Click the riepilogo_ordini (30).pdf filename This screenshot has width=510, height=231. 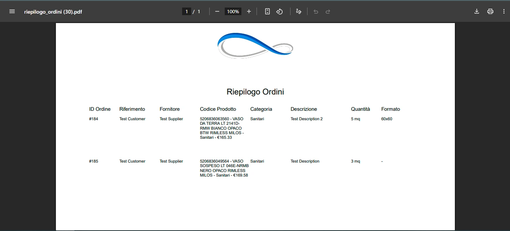click(53, 11)
